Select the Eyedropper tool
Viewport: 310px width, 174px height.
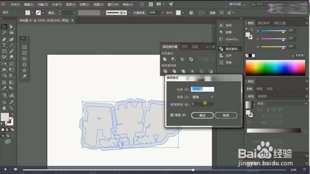(4, 88)
